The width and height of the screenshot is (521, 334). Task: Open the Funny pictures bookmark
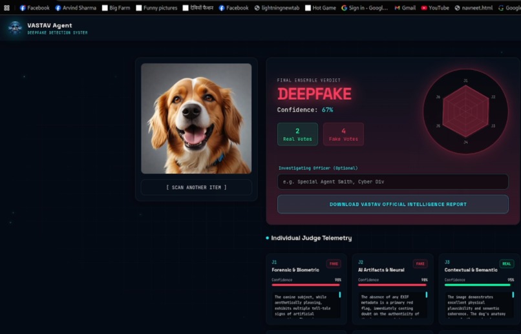156,8
